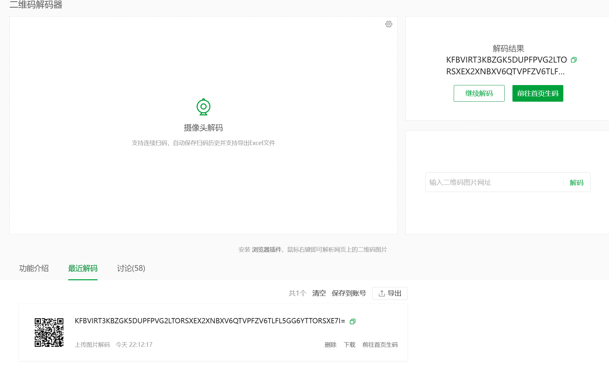This screenshot has height=365, width=609.
Task: Open the 浏览器插件 link
Action: [266, 250]
